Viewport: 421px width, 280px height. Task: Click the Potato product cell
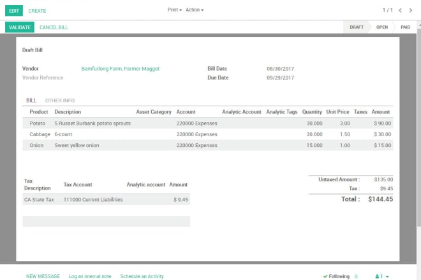coord(38,123)
